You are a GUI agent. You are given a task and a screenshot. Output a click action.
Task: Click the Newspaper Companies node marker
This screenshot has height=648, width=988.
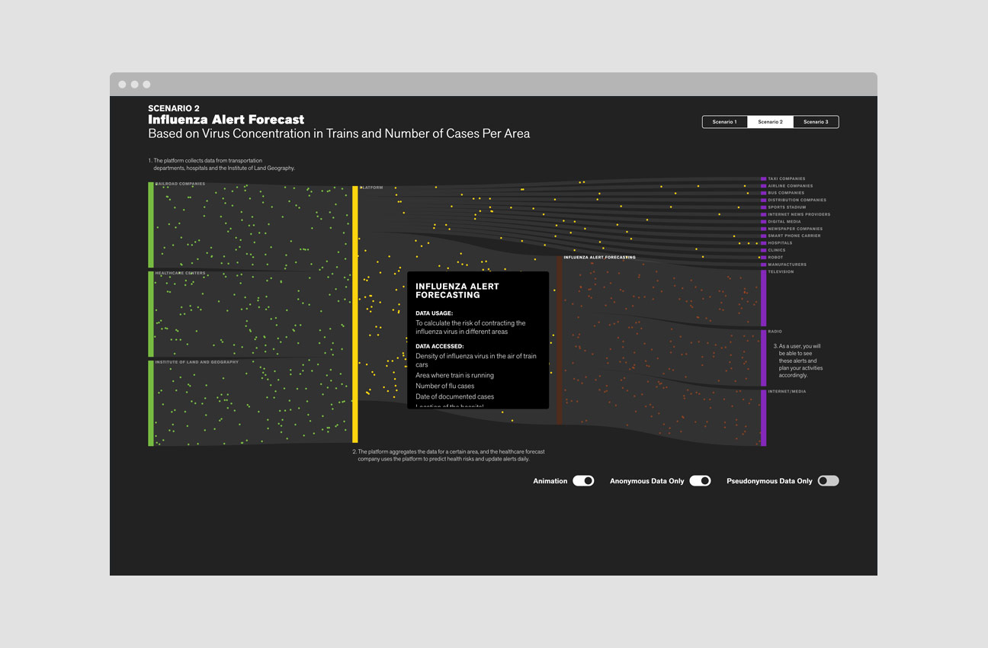click(x=763, y=229)
